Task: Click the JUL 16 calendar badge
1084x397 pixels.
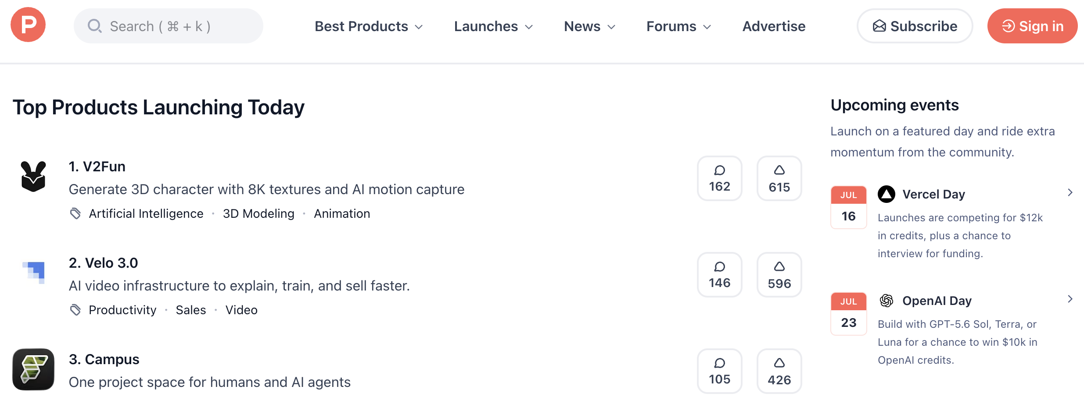Action: point(849,207)
